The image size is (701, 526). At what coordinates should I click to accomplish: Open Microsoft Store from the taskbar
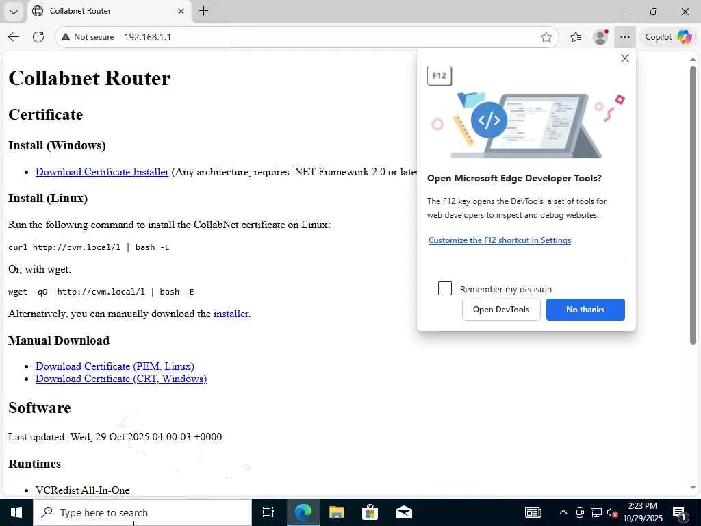coord(370,512)
